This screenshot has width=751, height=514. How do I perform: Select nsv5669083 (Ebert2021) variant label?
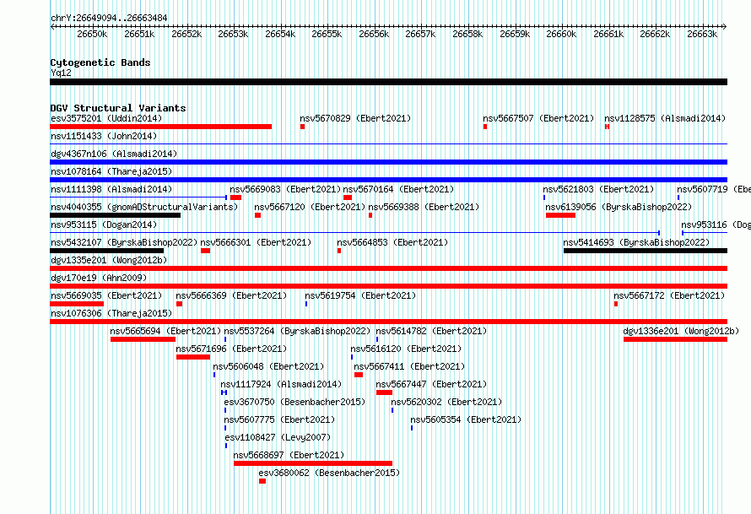tap(285, 189)
